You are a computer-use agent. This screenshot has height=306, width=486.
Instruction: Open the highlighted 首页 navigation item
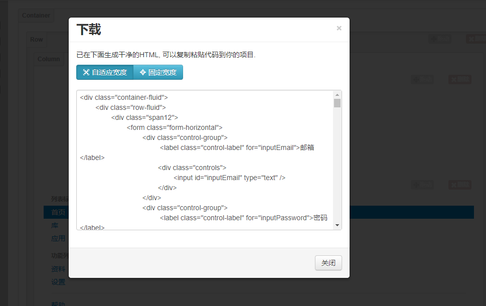pos(58,212)
